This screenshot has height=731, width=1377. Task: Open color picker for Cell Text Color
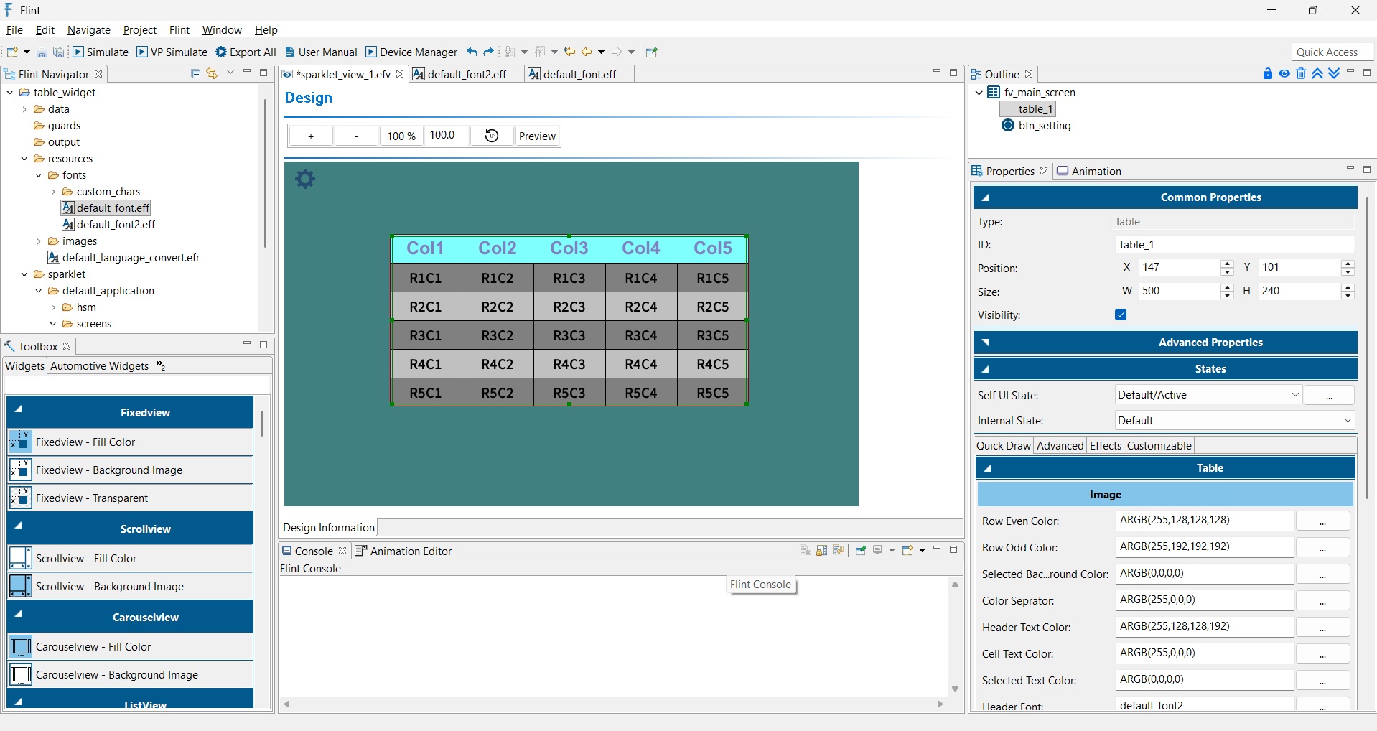coord(1322,653)
